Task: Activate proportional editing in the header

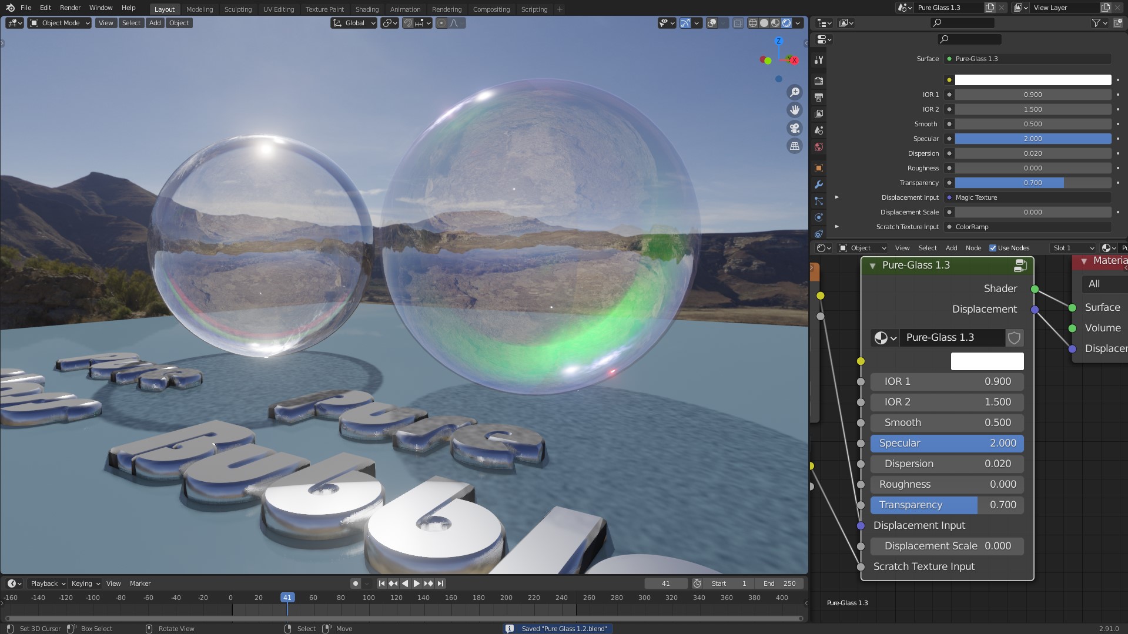Action: (x=441, y=23)
